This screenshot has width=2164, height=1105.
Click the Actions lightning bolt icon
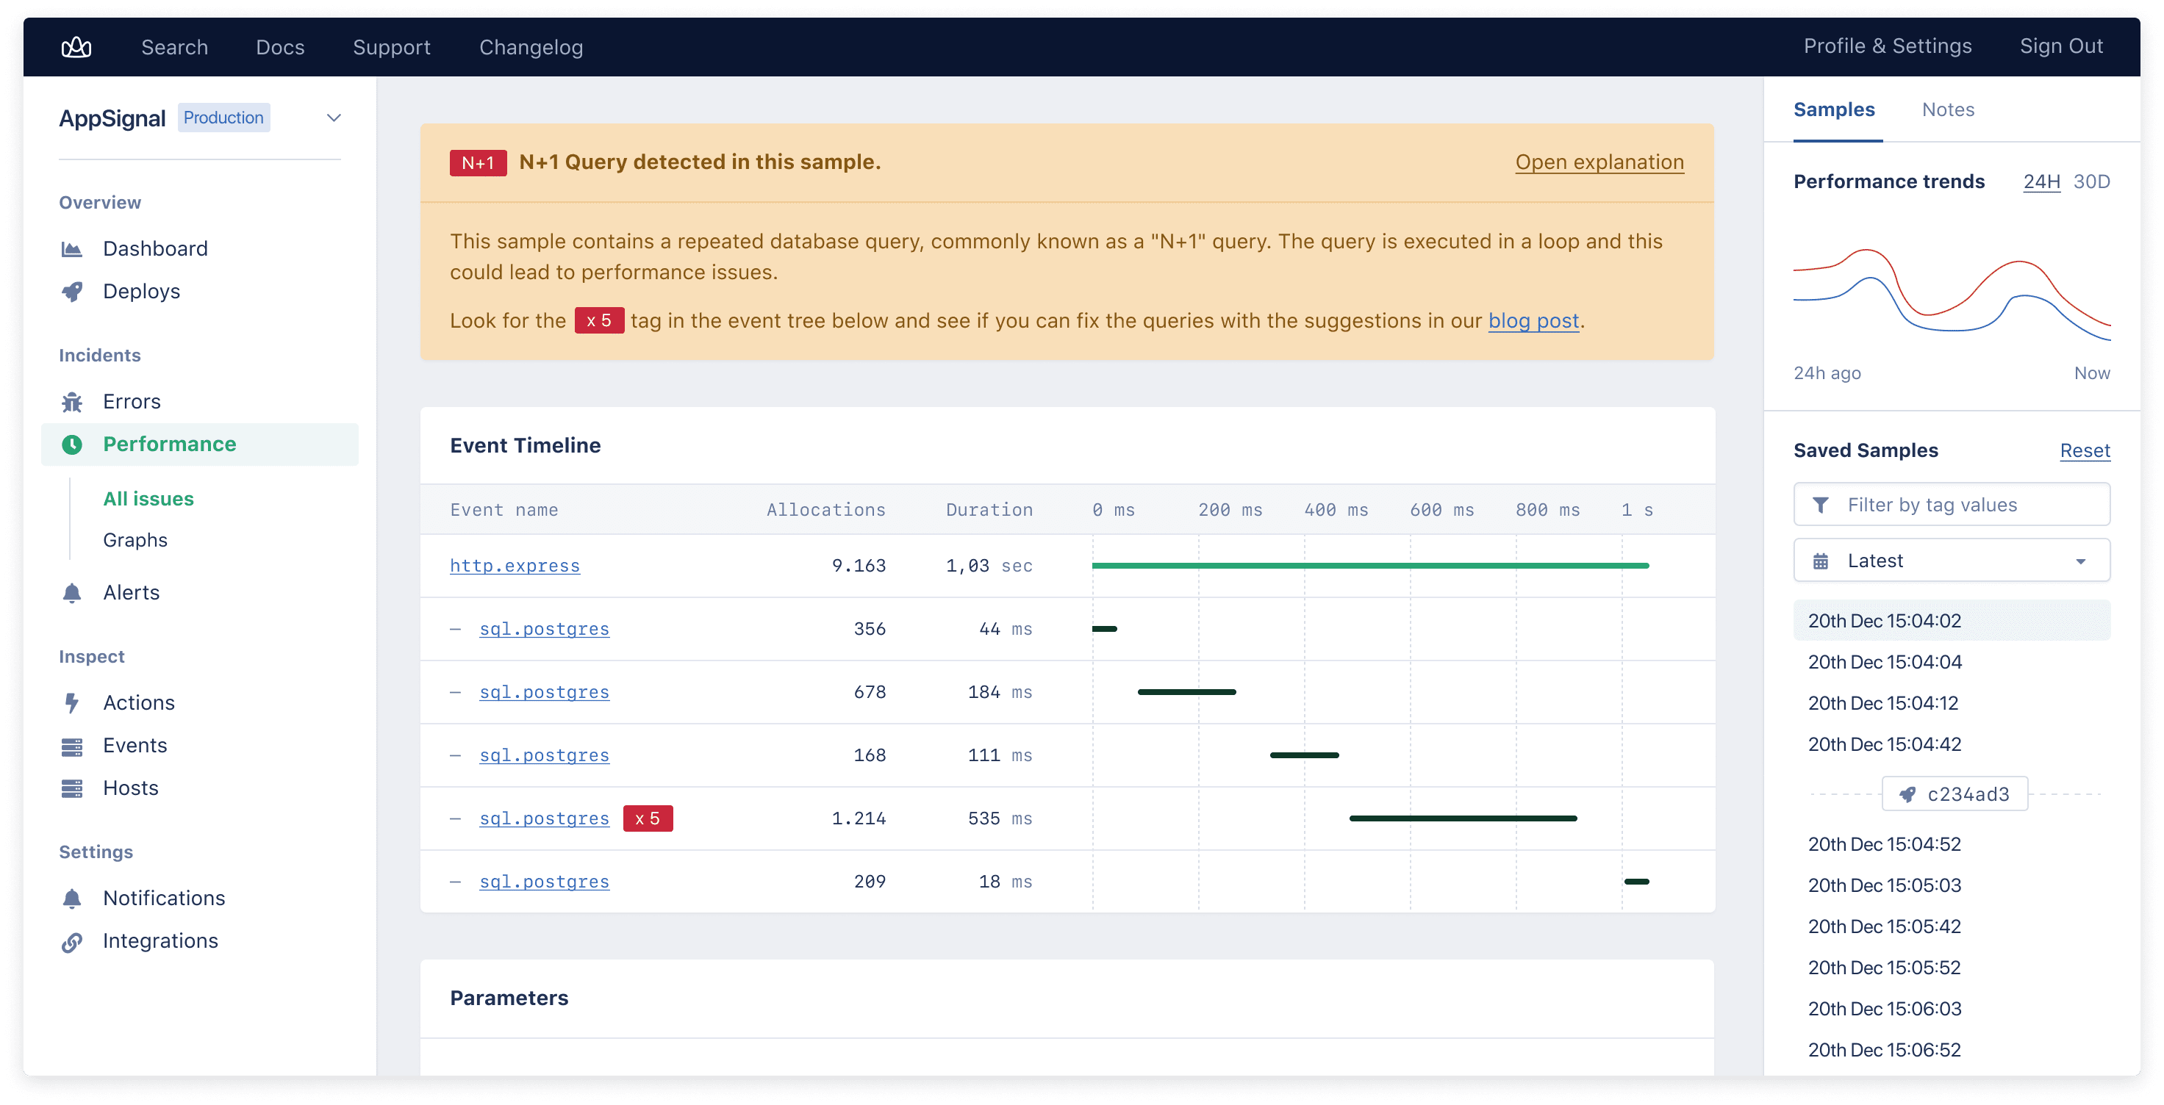click(x=72, y=703)
